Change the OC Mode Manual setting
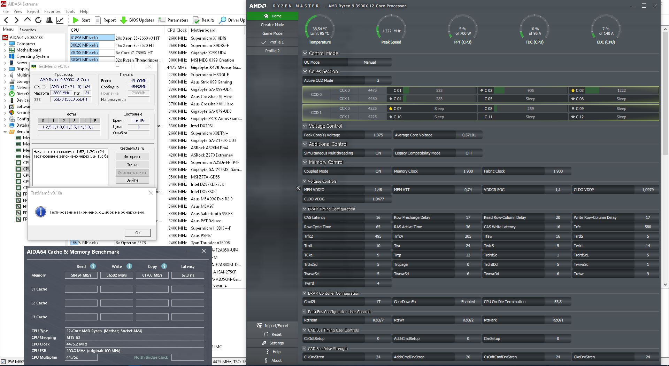669x366 pixels. point(370,62)
